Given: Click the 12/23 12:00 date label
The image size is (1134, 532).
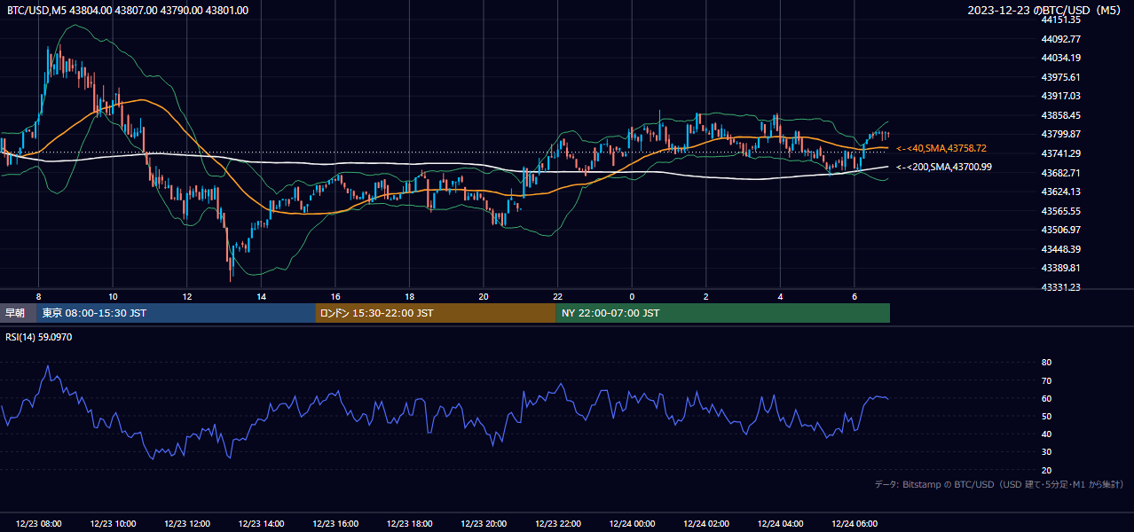Looking at the screenshot, I should tap(186, 524).
